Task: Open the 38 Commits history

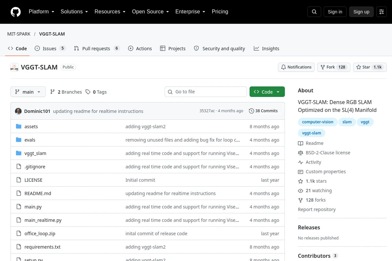Action: click(263, 111)
